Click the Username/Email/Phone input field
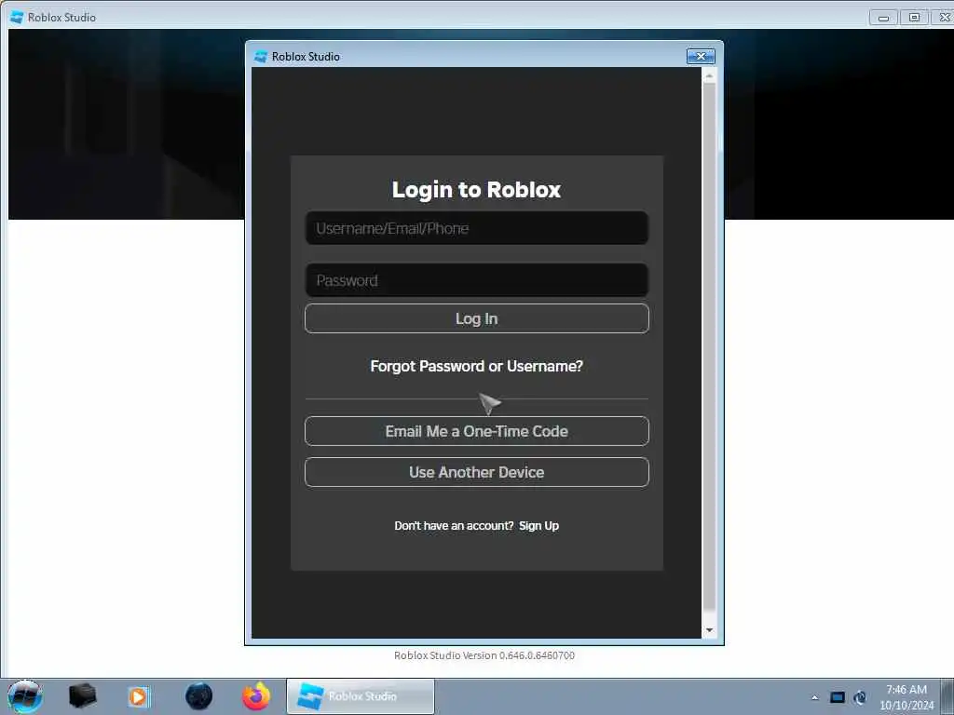This screenshot has height=715, width=954. 476,228
